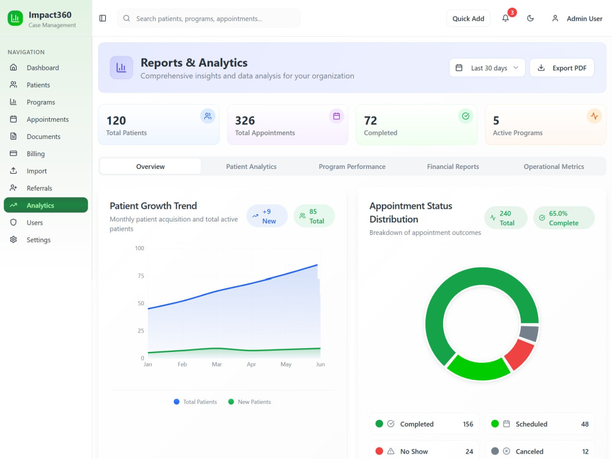Image resolution: width=612 pixels, height=459 pixels.
Task: Click the 240 Total badge
Action: pyautogui.click(x=506, y=218)
